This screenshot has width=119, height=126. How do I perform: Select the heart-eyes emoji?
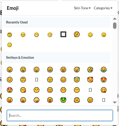coord(104,80)
